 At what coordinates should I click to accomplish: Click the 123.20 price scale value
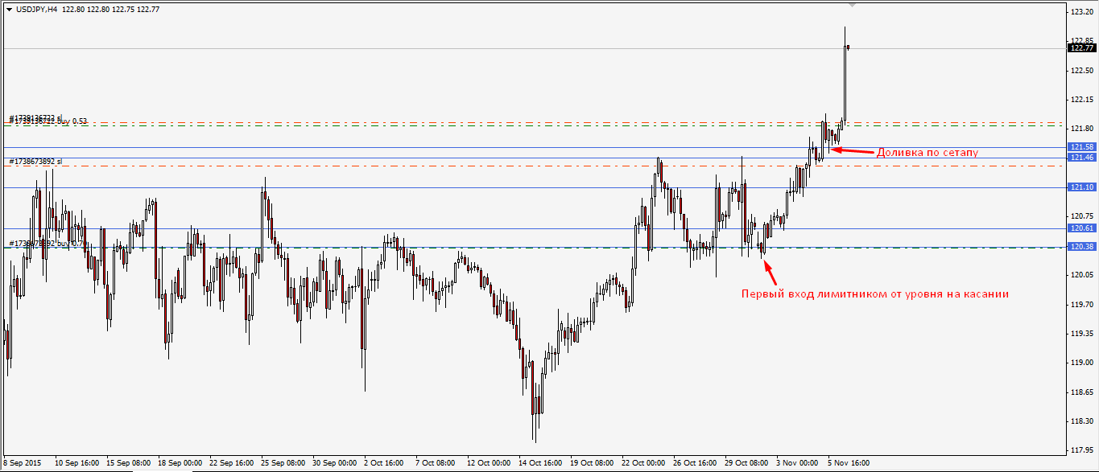[1082, 12]
